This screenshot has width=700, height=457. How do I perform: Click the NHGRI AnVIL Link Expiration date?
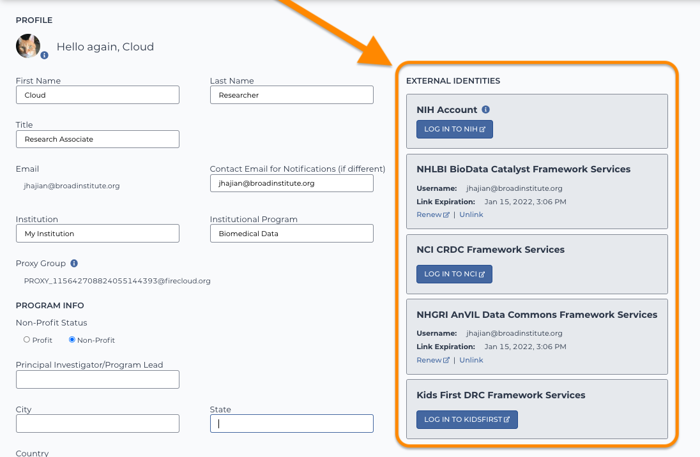[525, 347]
